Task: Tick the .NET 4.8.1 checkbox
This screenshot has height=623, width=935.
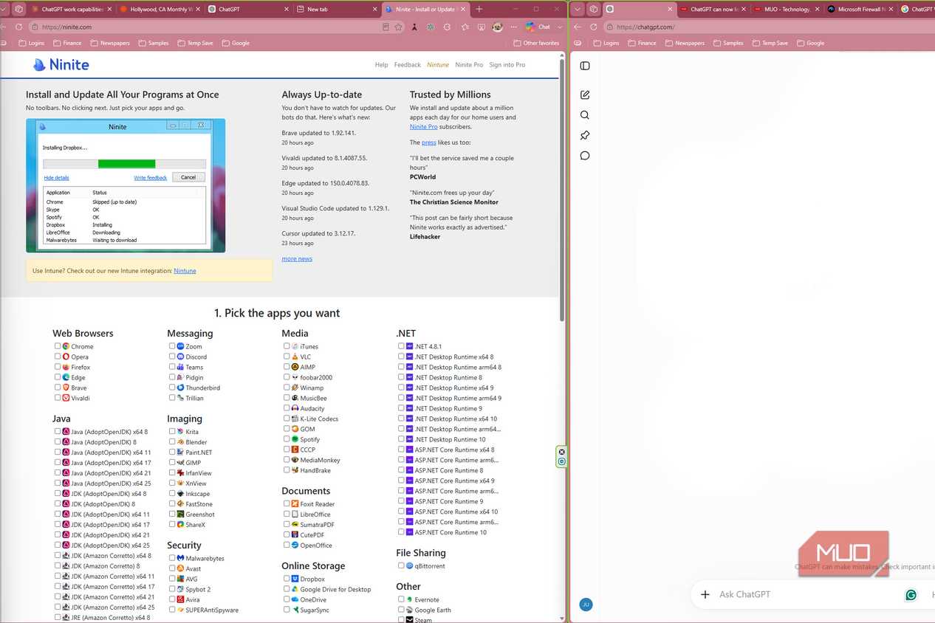Action: (x=401, y=346)
